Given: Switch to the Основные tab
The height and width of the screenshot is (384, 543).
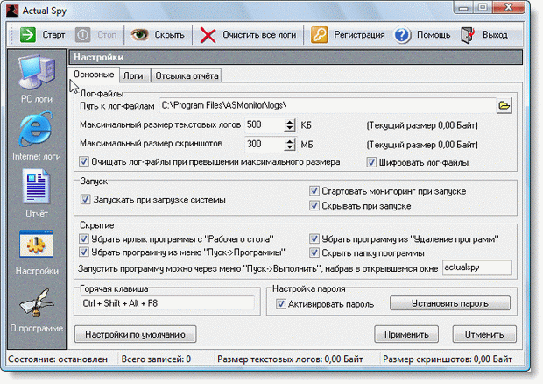Looking at the screenshot, I should click(94, 75).
